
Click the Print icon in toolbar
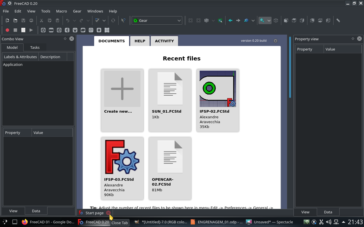(31, 20)
